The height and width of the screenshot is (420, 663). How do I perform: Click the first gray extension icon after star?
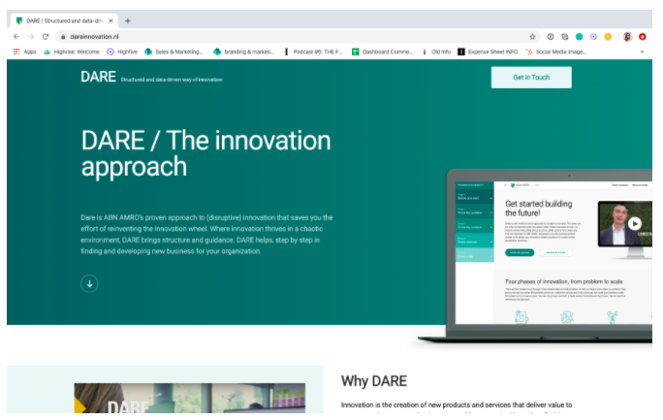tap(551, 37)
